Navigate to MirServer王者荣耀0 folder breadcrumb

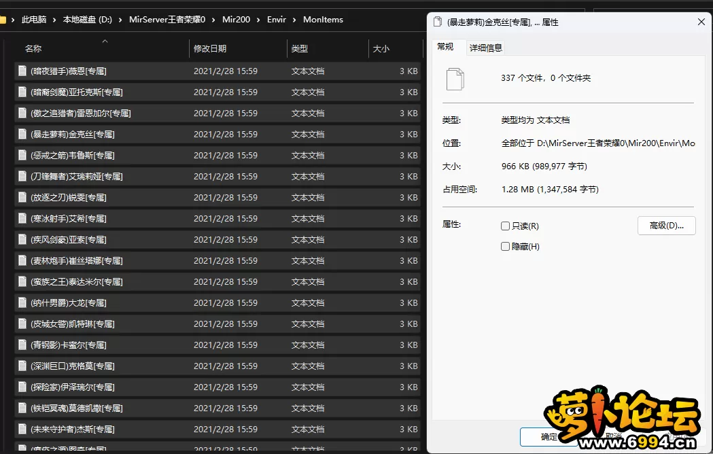click(x=167, y=20)
